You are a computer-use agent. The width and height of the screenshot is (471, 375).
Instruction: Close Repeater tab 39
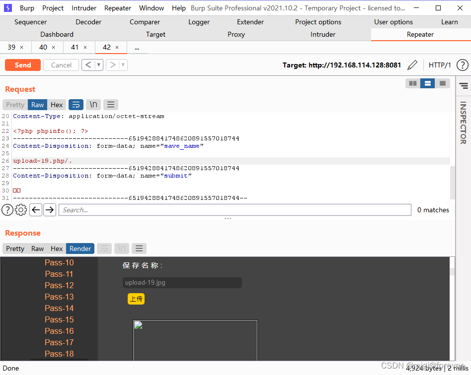point(22,48)
